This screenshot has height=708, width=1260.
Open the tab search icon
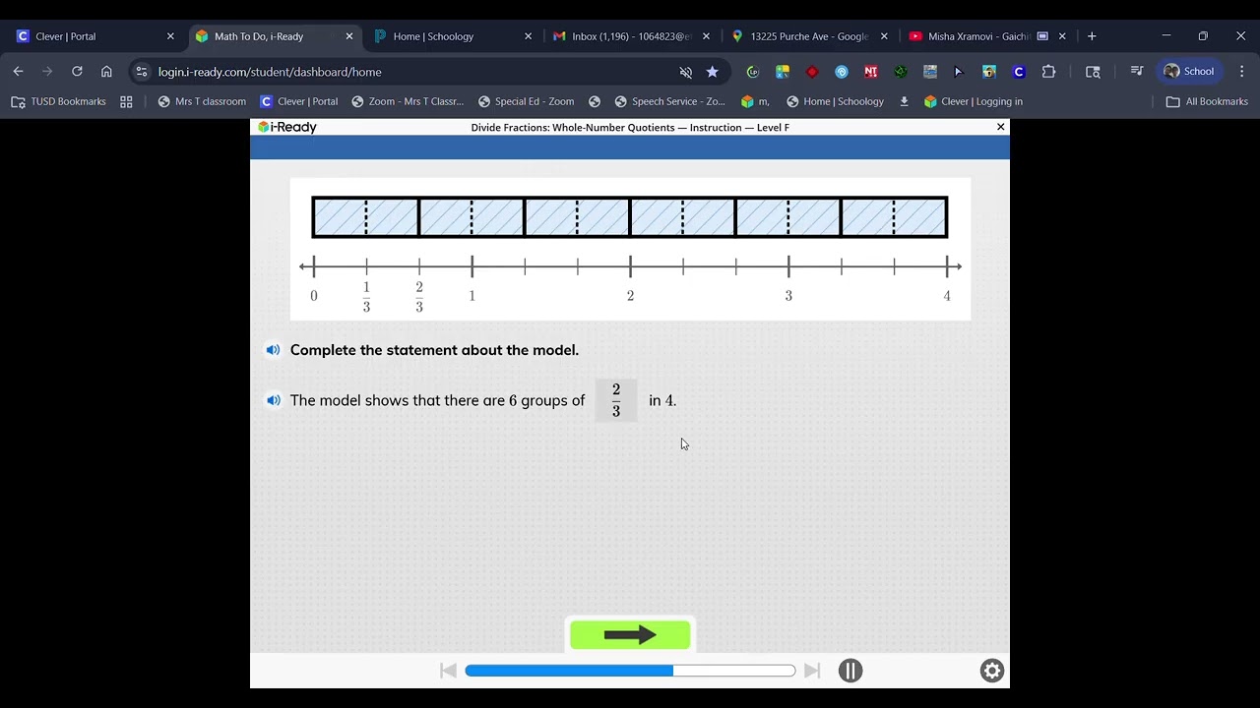point(1093,72)
